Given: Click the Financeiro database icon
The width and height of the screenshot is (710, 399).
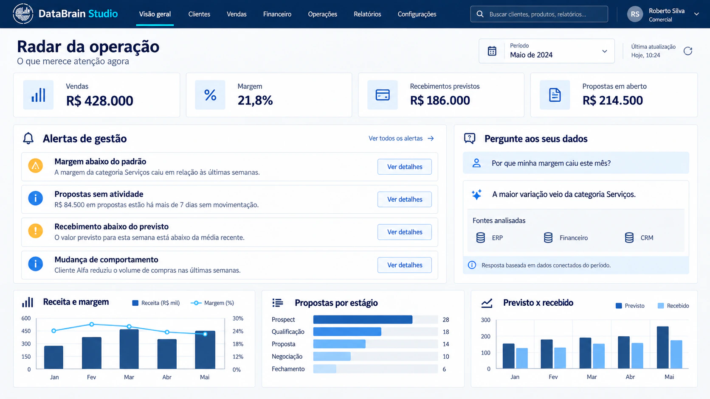Looking at the screenshot, I should tap(548, 237).
